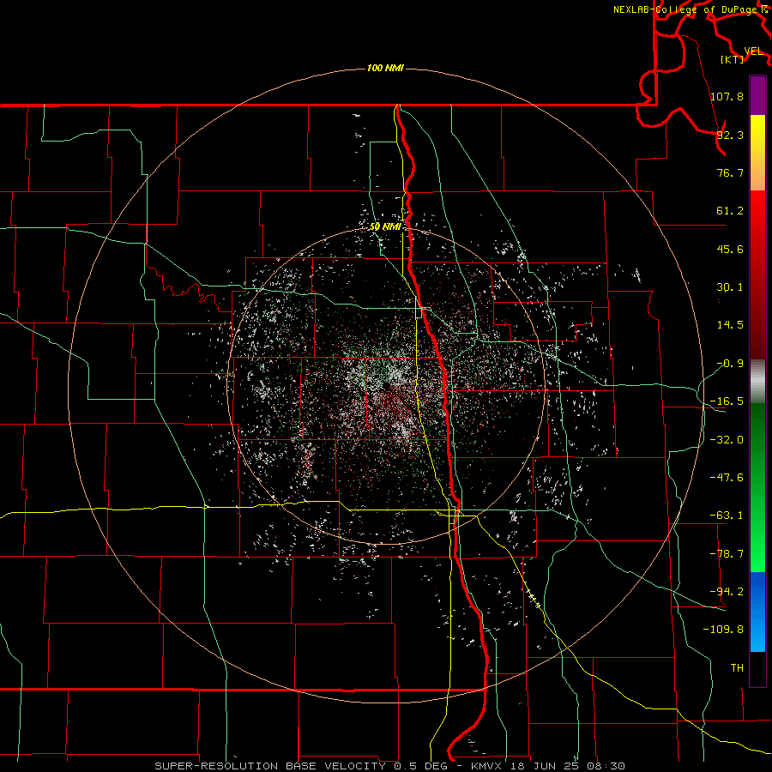Click the -47.6 velocity scale value

point(727,478)
